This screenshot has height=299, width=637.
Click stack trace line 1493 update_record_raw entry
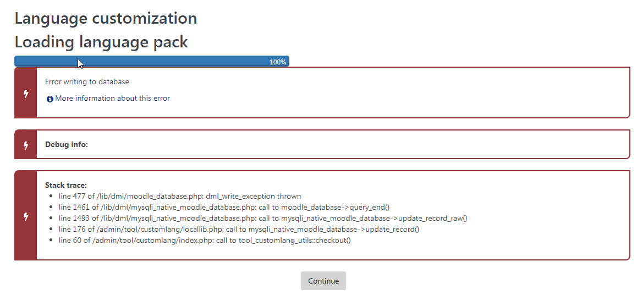[x=263, y=218]
